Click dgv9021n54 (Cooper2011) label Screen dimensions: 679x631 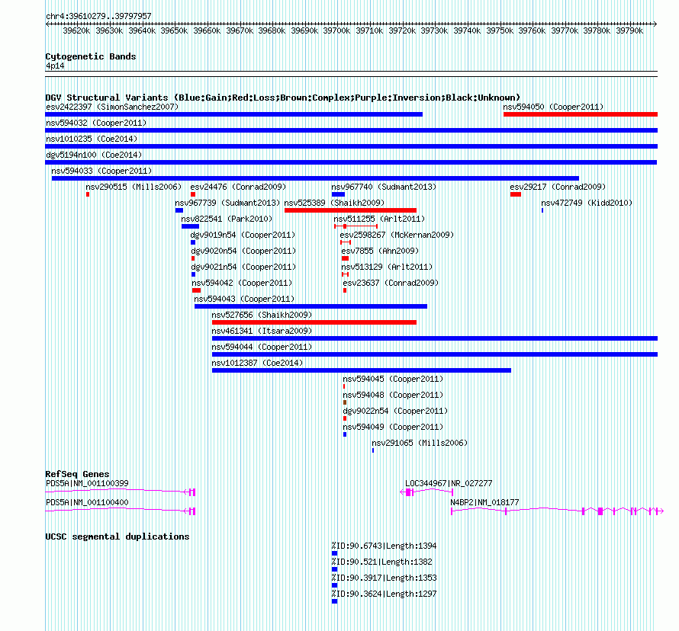243,267
